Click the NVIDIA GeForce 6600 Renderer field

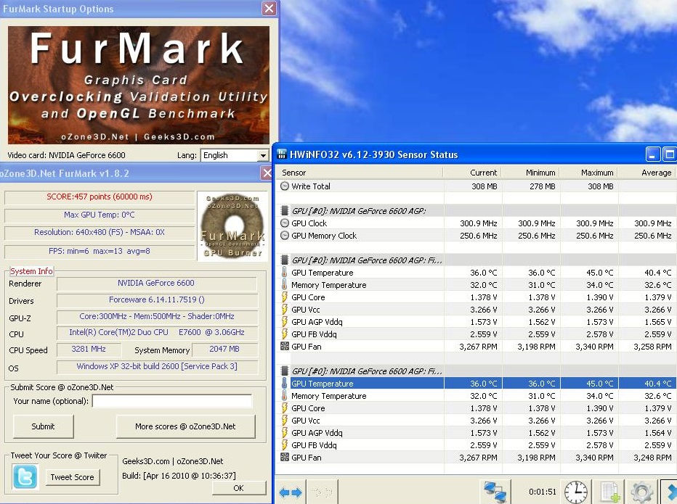(157, 284)
